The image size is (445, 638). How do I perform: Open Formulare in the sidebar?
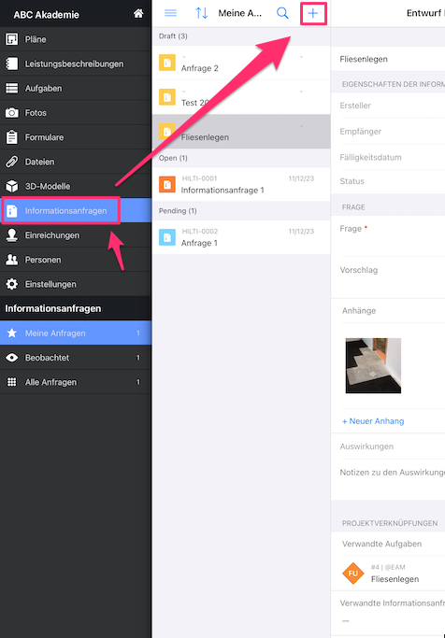(x=76, y=137)
